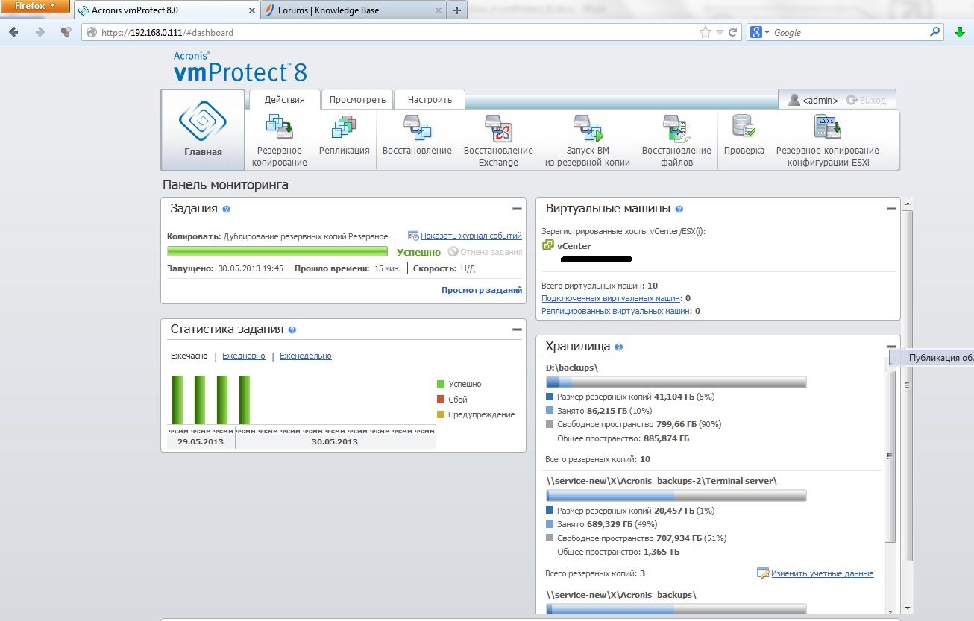
Task: Collapse the Задания panel
Action: pyautogui.click(x=517, y=209)
